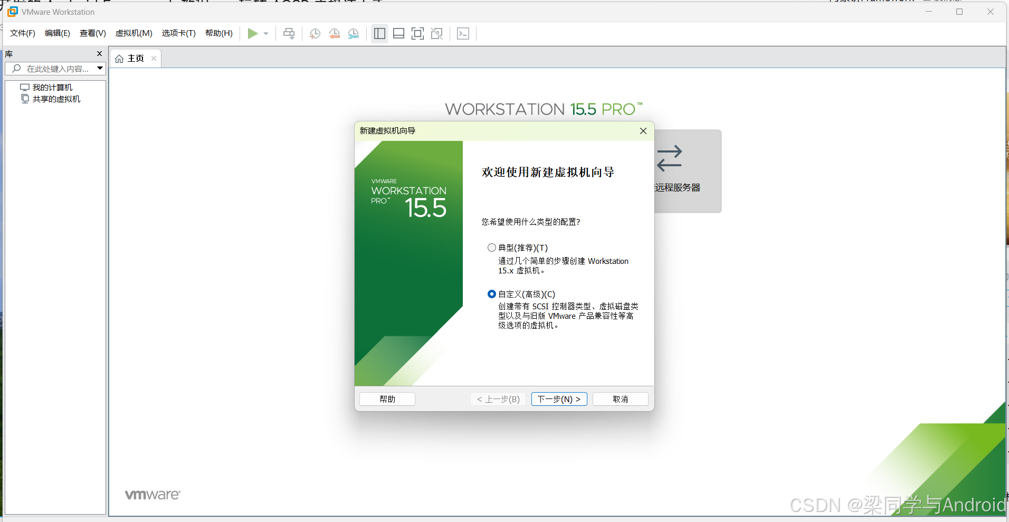The height and width of the screenshot is (522, 1009).
Task: Click the Send Ctrl+Alt+Del toolbar icon
Action: pyautogui.click(x=289, y=34)
